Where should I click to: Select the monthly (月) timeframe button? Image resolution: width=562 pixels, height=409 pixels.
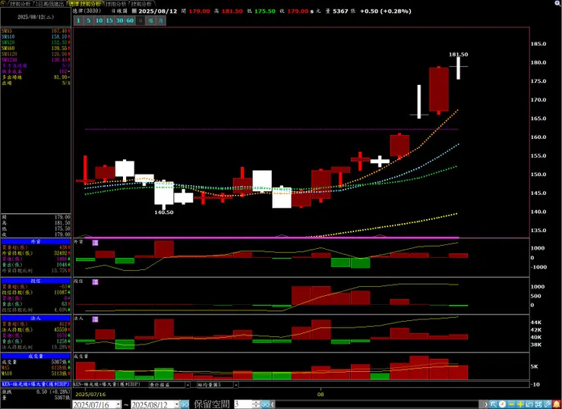click(x=161, y=20)
